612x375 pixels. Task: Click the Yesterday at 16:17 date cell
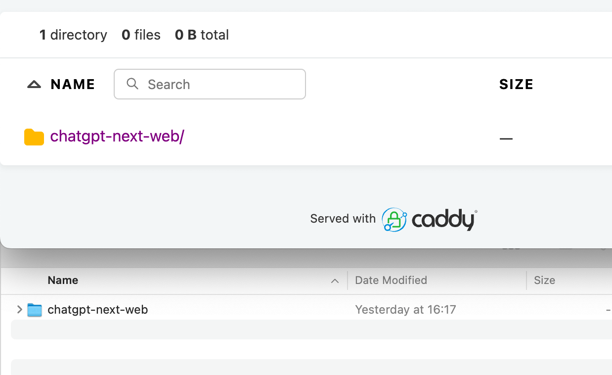(405, 310)
